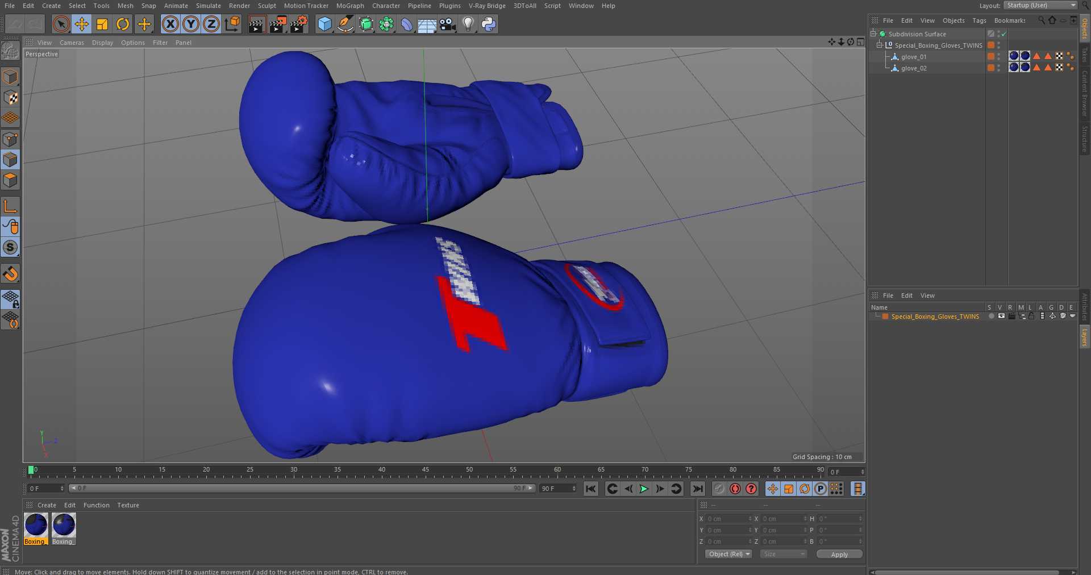This screenshot has height=575, width=1091.
Task: Select glove_01 in the object manager
Action: pyautogui.click(x=913, y=57)
